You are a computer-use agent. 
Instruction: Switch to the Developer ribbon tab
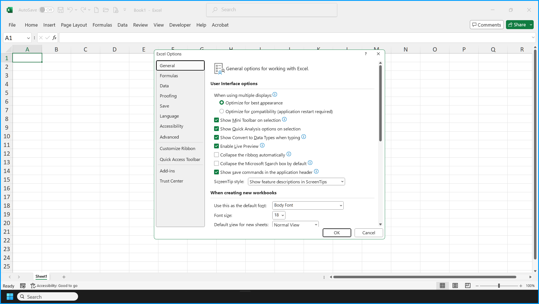point(180,25)
